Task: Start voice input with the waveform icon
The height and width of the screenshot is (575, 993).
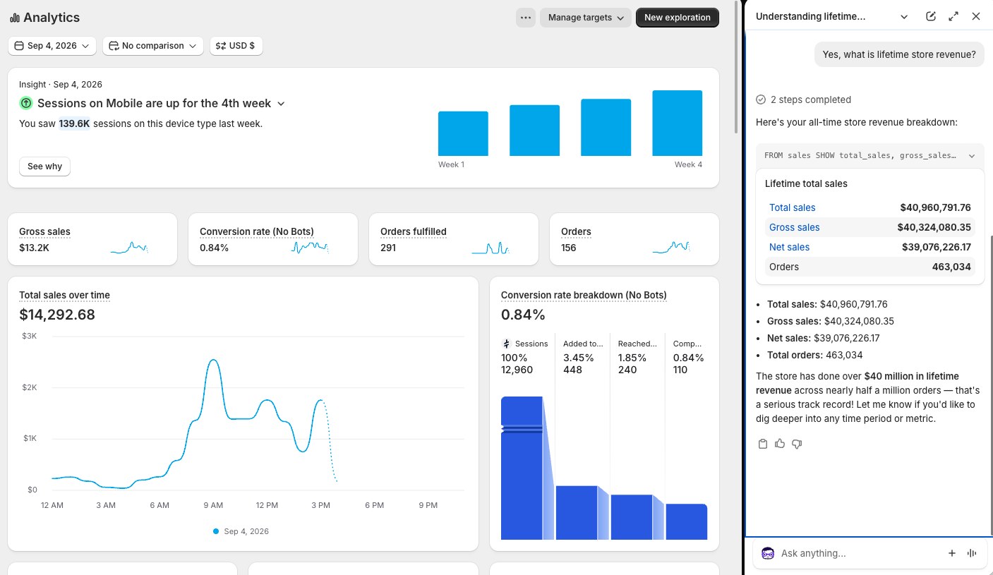Action: point(972,553)
